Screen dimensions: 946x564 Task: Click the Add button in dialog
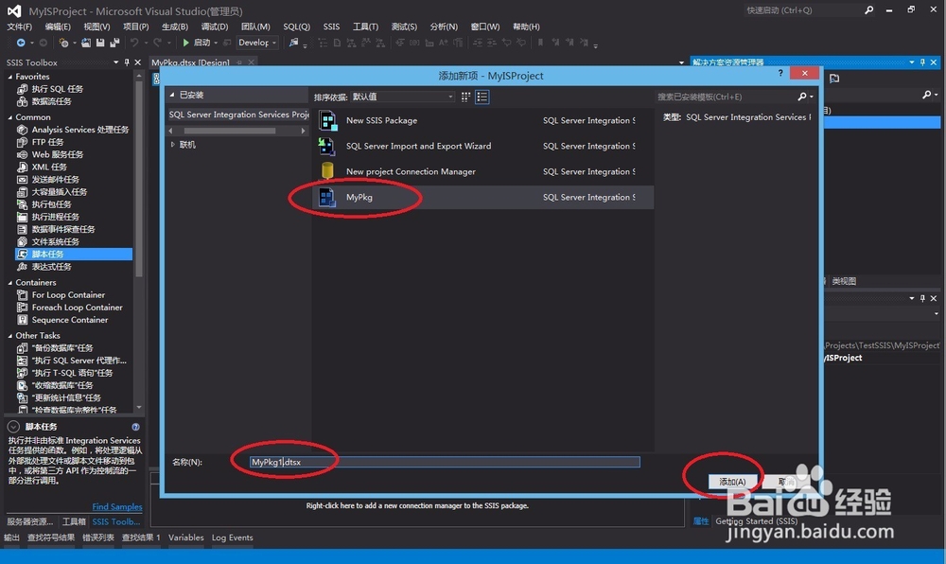coord(732,482)
